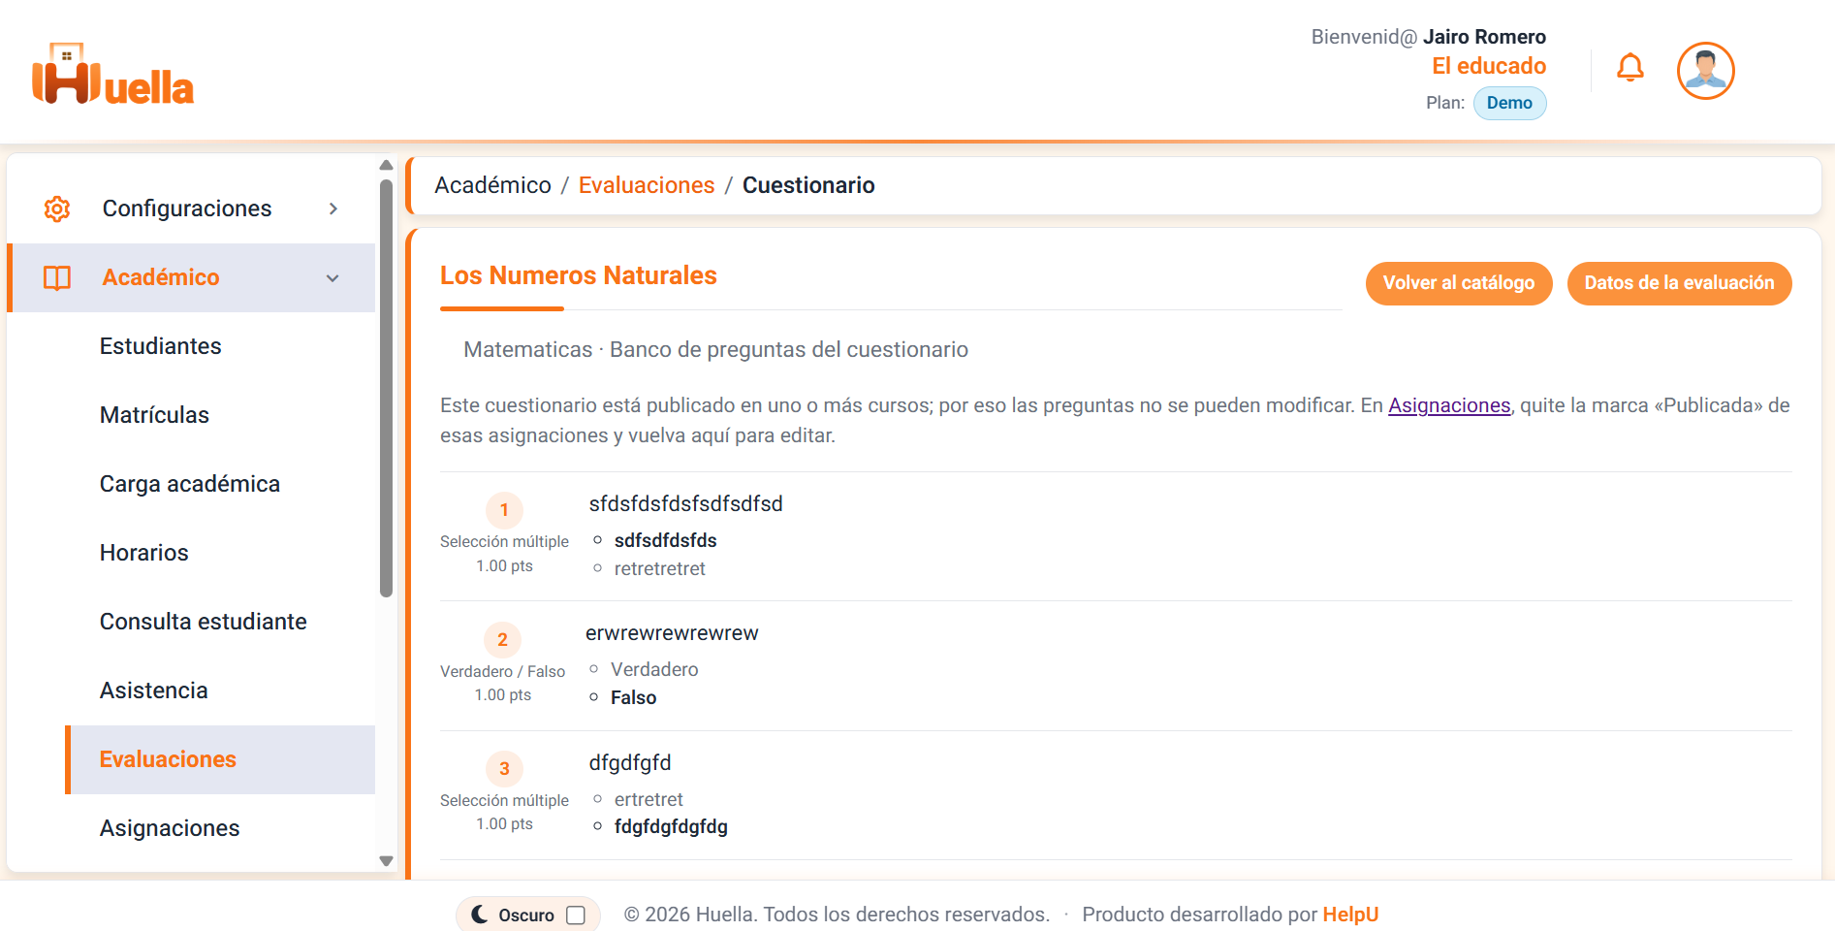Open the Horarios menu item

pyautogui.click(x=144, y=553)
